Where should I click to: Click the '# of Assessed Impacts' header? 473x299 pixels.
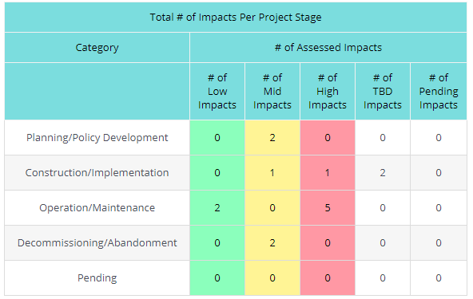328,48
